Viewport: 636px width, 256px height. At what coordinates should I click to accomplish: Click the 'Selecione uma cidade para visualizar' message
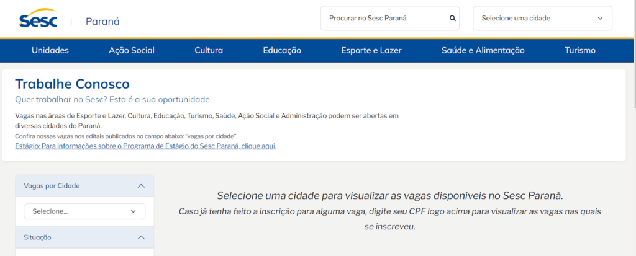pyautogui.click(x=390, y=196)
